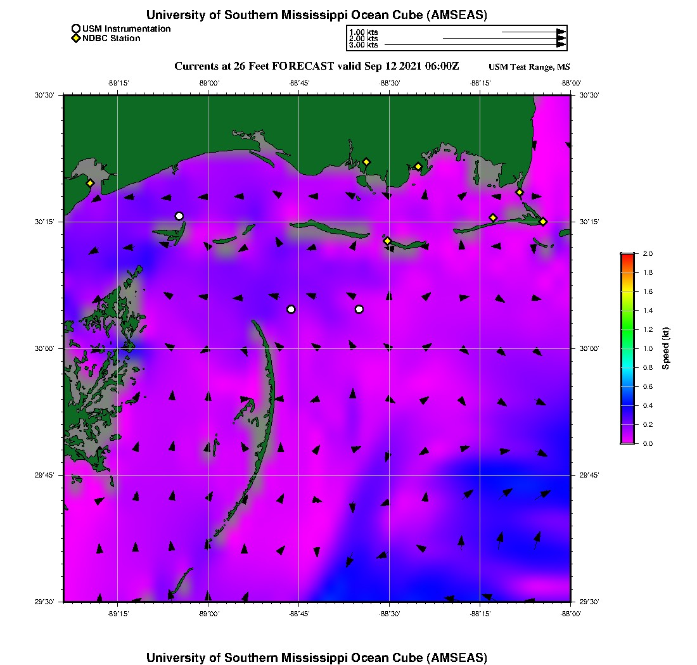Click the top Ocean Cube (AMSEAS) title
Screen dimensions: 697x665
coord(317,15)
